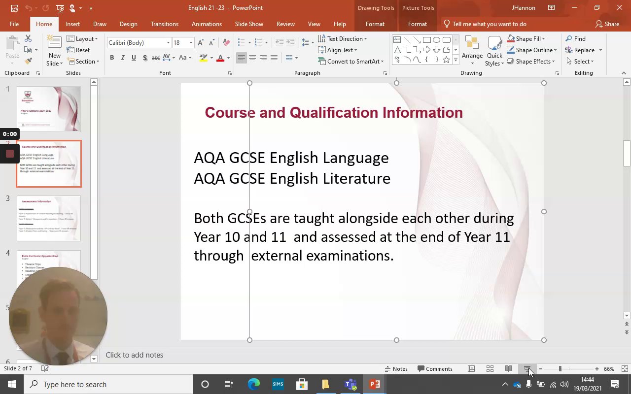The image size is (631, 394).
Task: Apply text shadow formatting
Action: tap(144, 58)
